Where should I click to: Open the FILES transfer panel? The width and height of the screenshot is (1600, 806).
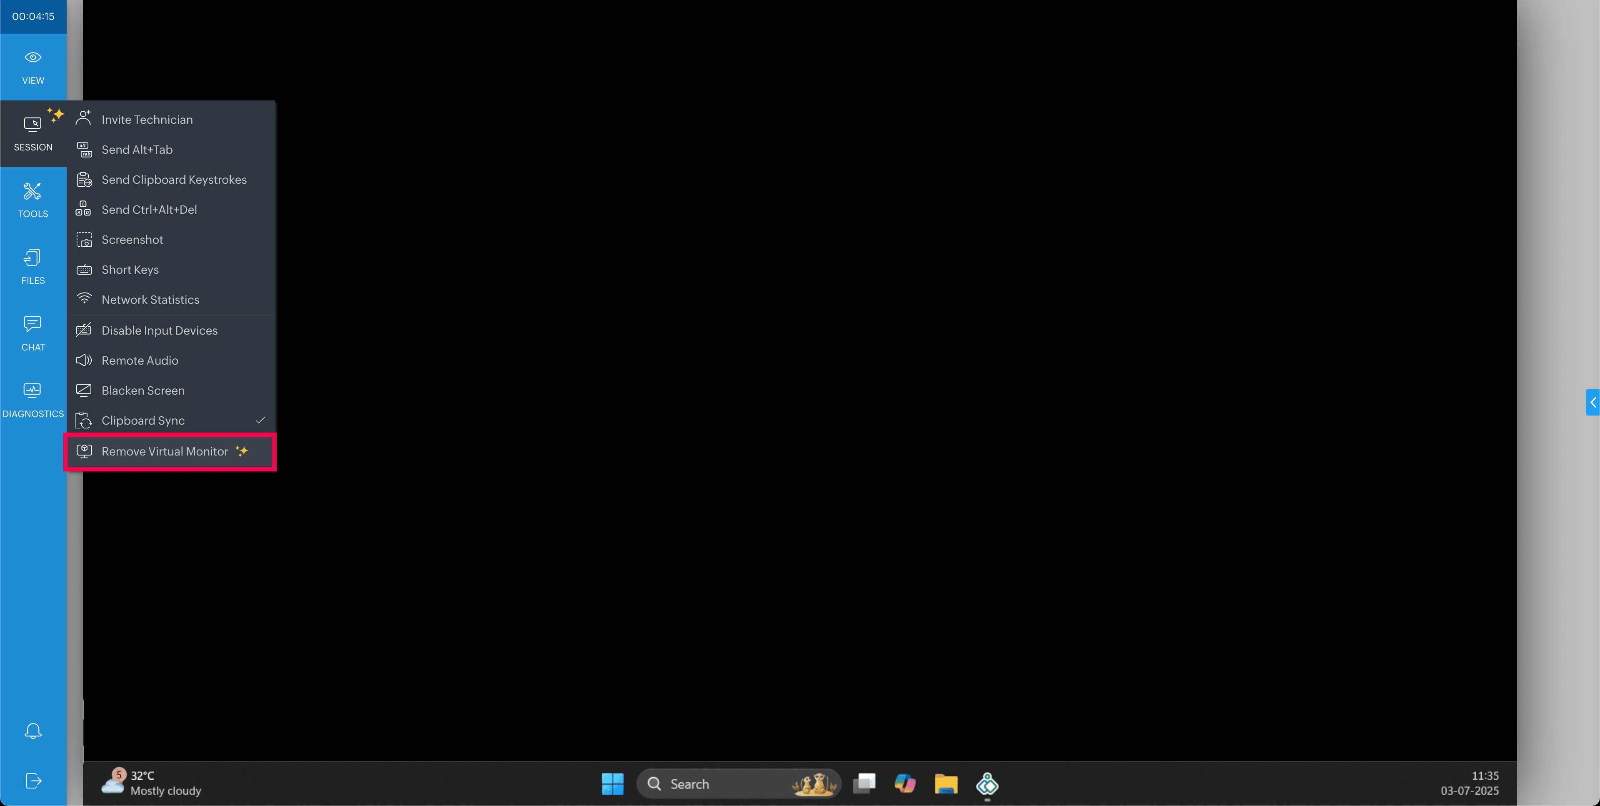[x=33, y=267]
